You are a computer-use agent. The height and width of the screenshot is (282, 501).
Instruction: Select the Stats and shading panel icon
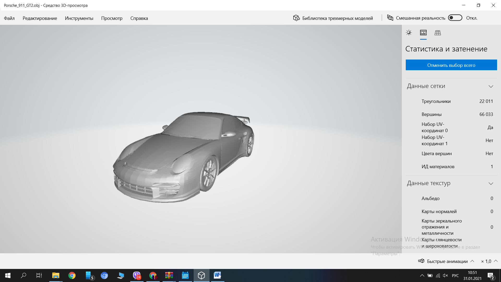pos(423,33)
